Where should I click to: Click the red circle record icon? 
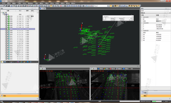point(28,6)
